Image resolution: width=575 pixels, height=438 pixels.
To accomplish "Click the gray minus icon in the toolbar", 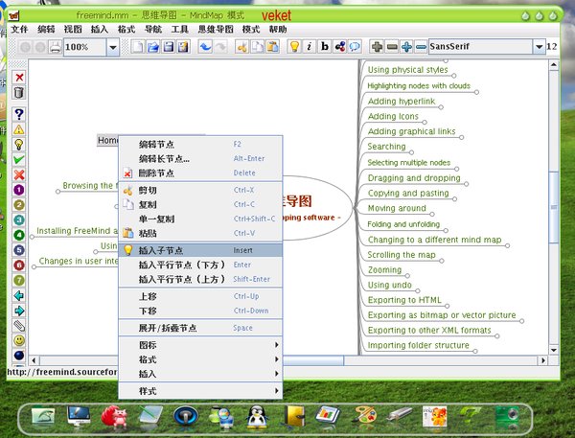I will point(392,47).
